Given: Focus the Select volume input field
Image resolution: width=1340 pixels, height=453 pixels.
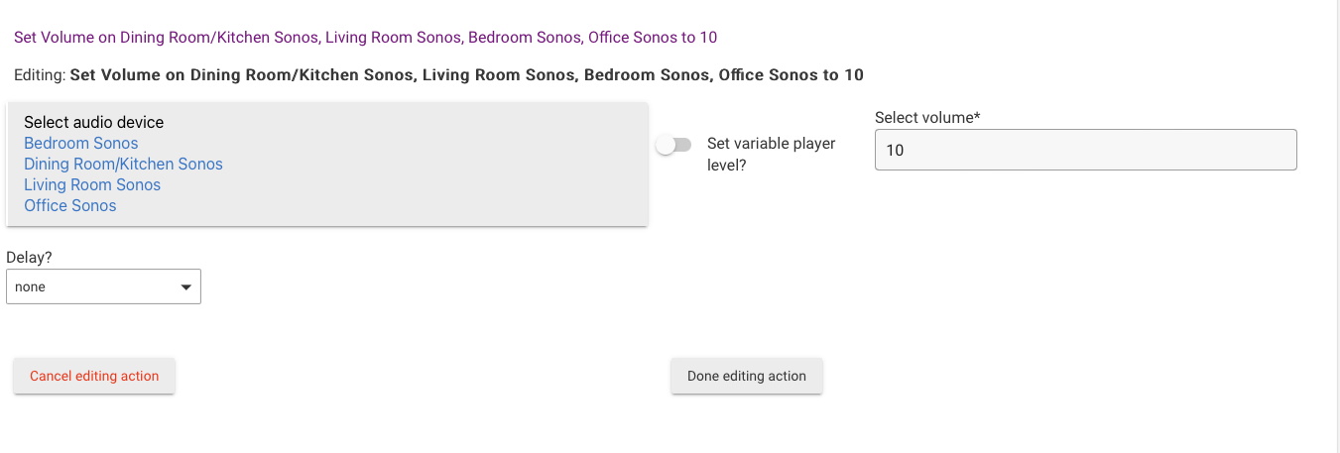Looking at the screenshot, I should click(x=1085, y=151).
